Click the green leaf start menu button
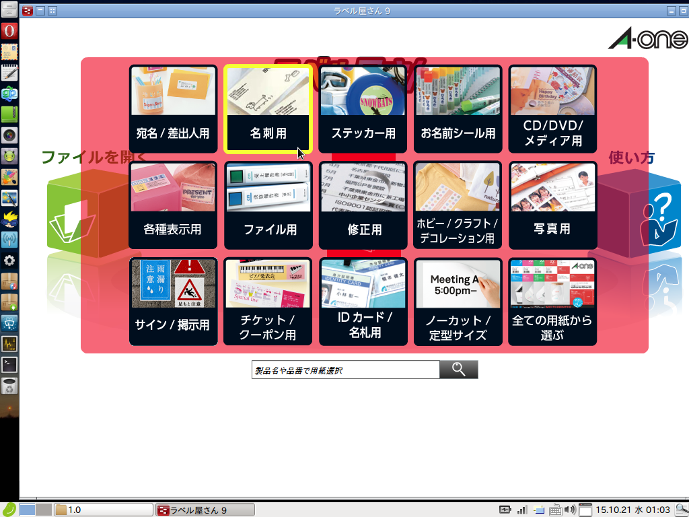Viewport: 689px width, 517px height. pyautogui.click(x=9, y=510)
